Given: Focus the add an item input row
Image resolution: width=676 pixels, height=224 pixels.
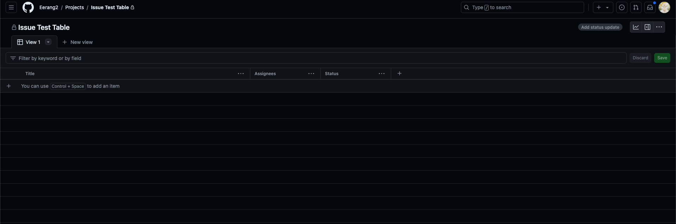Looking at the screenshot, I should pyautogui.click(x=338, y=86).
